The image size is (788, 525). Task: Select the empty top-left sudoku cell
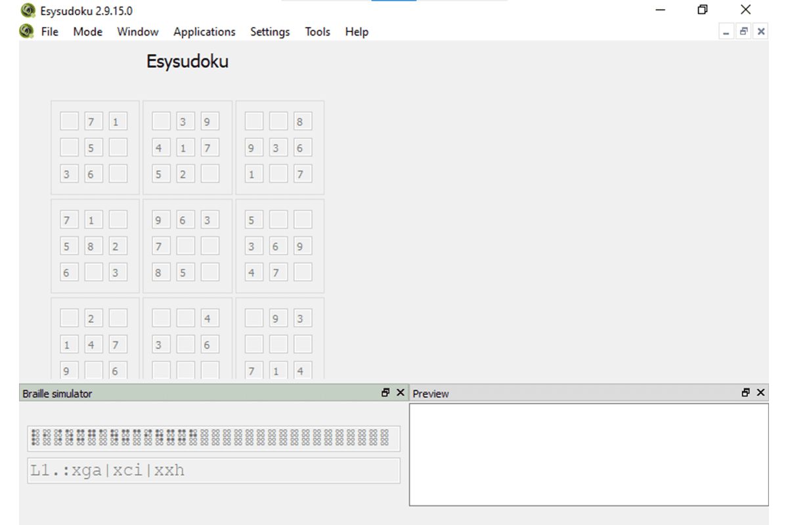(69, 121)
